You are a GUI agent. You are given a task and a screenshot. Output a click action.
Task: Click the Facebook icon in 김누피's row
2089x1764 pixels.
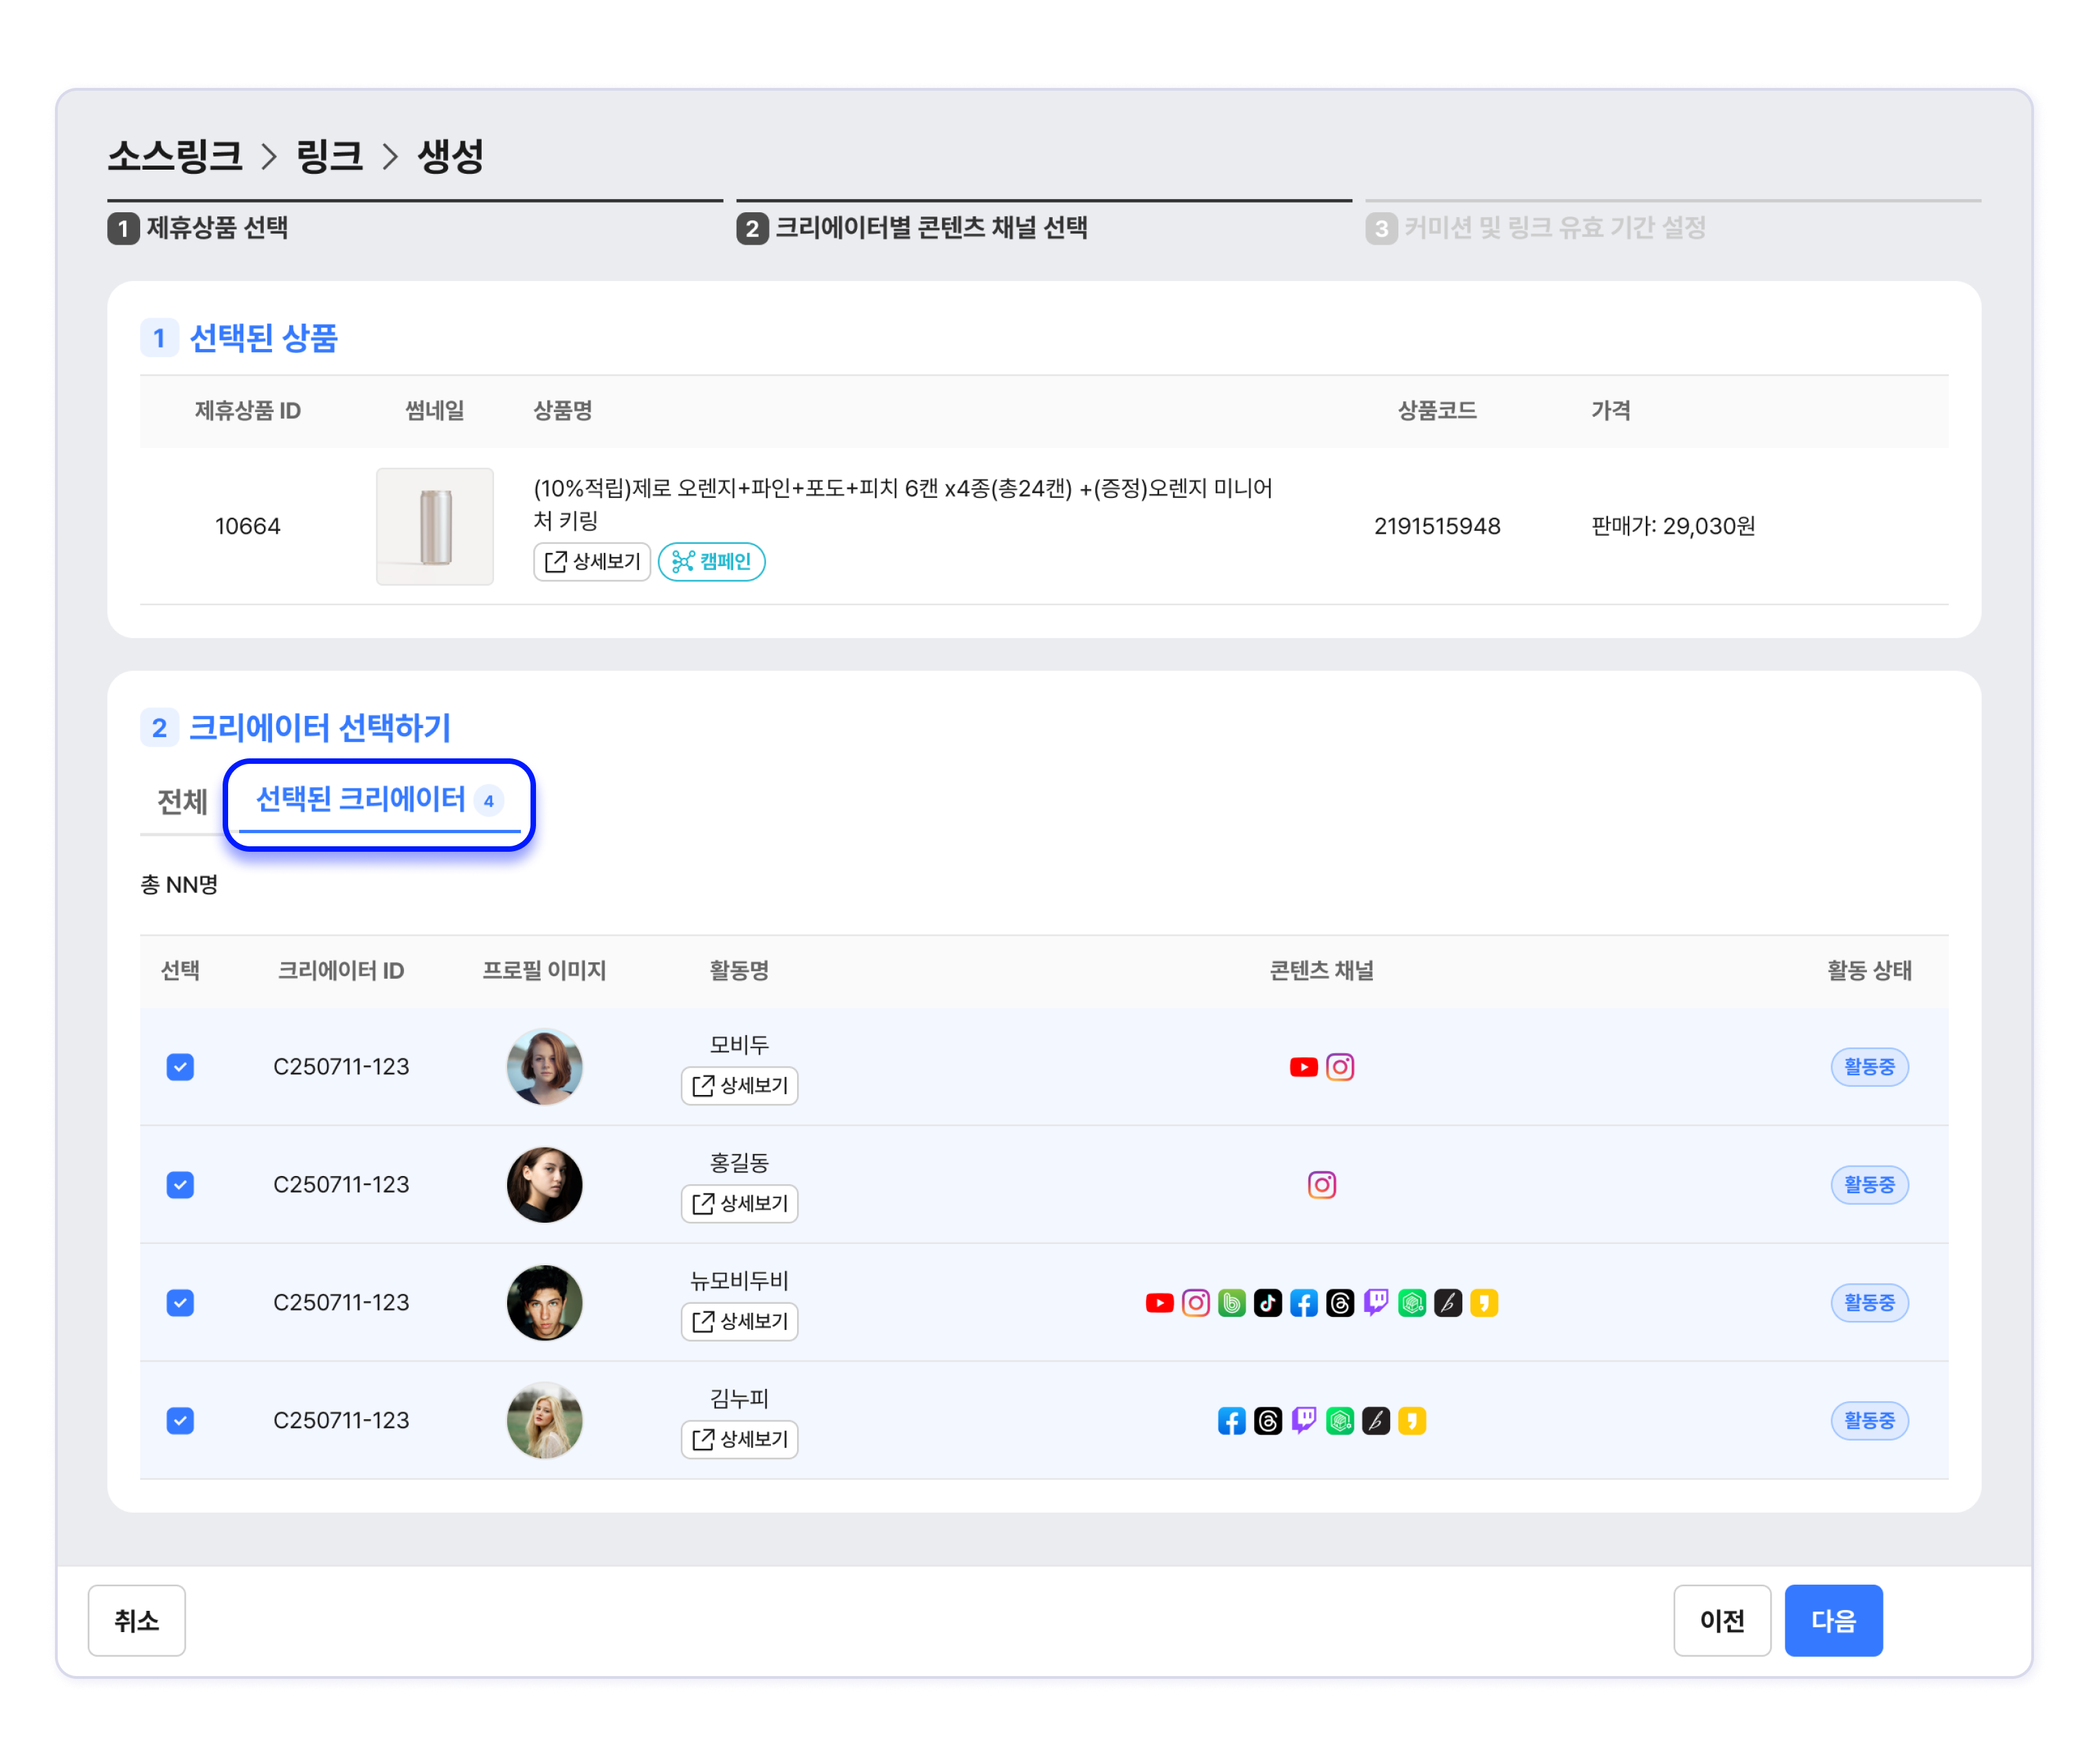point(1231,1421)
